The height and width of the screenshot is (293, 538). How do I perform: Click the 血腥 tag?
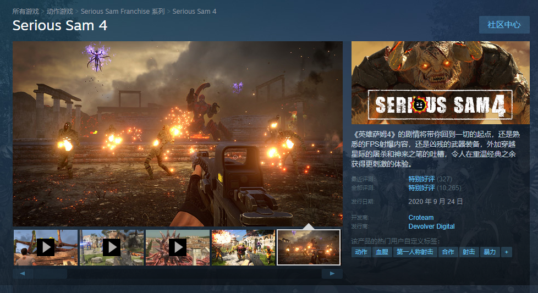381,252
